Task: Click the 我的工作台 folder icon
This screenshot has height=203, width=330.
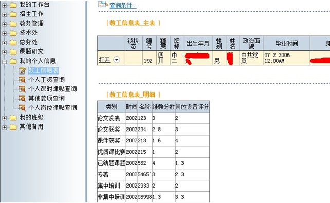Action: (13, 5)
